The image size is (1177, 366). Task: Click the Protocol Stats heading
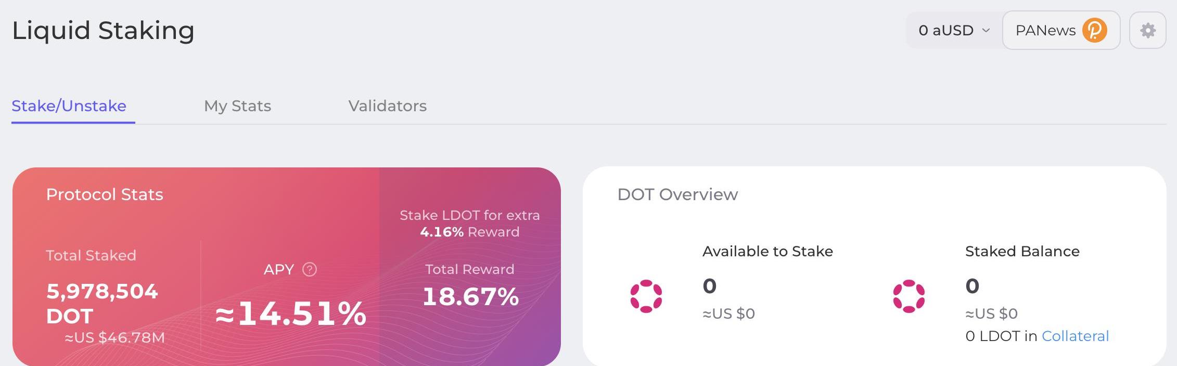(105, 194)
